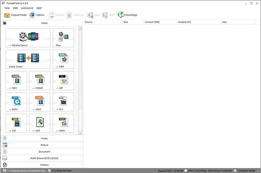Expand the Utilities category panel
The height and width of the screenshot is (173, 261).
42,165
